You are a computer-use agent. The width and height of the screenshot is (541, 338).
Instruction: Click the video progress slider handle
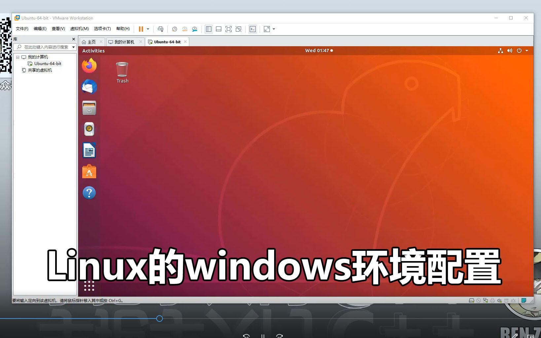pos(159,319)
